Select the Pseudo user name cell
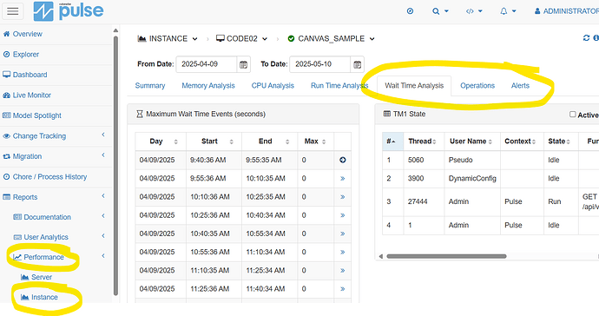The height and width of the screenshot is (316, 599). (472, 160)
